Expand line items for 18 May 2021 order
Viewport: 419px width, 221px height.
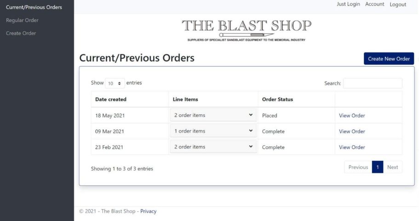pos(213,115)
